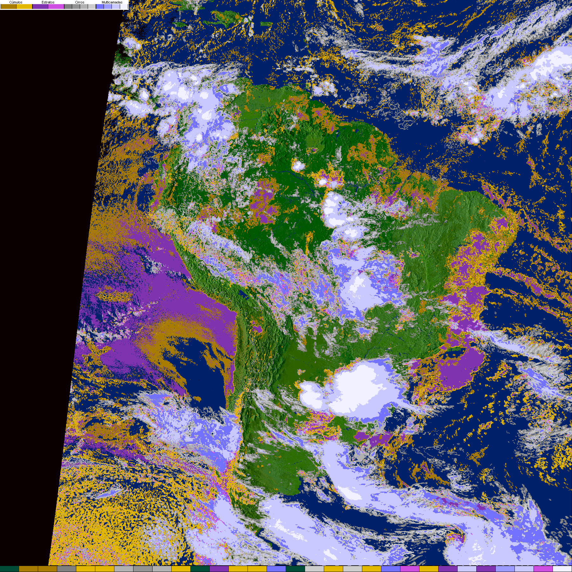572x572 pixels.
Task: Choose the near-white Multicamadas legend swatch
Action: tap(124, 7)
